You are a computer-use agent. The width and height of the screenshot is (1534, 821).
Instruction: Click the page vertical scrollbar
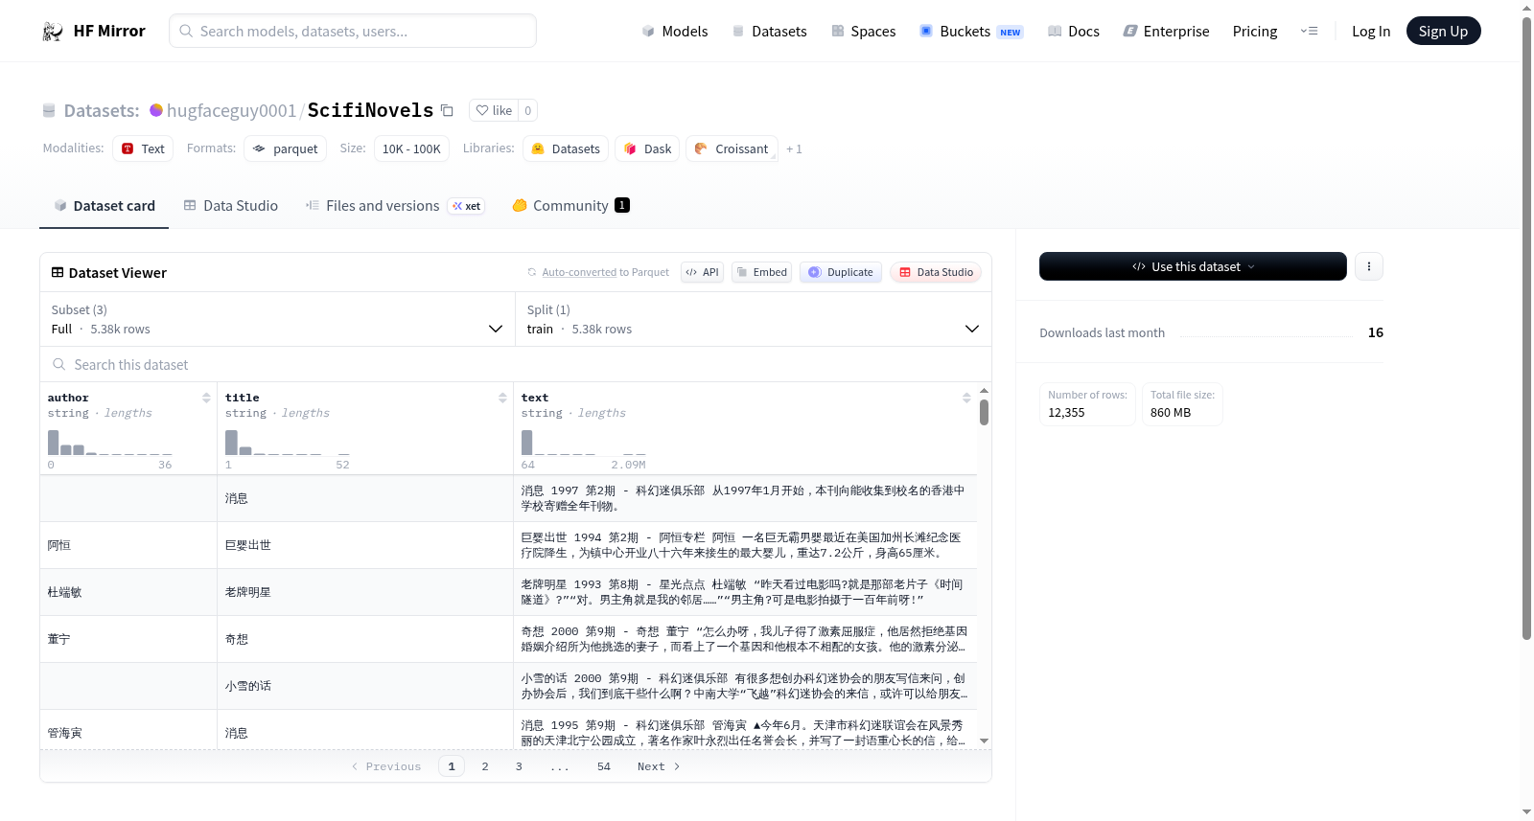coord(1526,326)
